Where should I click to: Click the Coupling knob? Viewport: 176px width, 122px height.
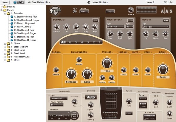coord(112,78)
